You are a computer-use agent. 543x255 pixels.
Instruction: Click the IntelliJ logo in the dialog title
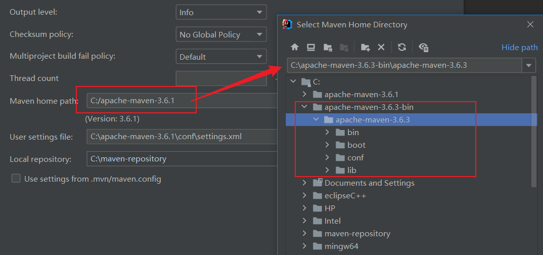288,24
